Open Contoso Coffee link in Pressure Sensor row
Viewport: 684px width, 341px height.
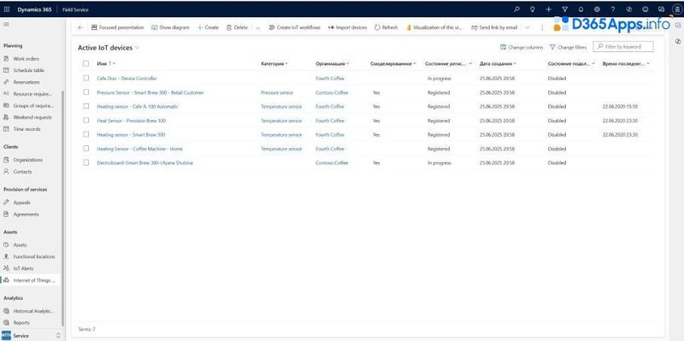pyautogui.click(x=332, y=93)
